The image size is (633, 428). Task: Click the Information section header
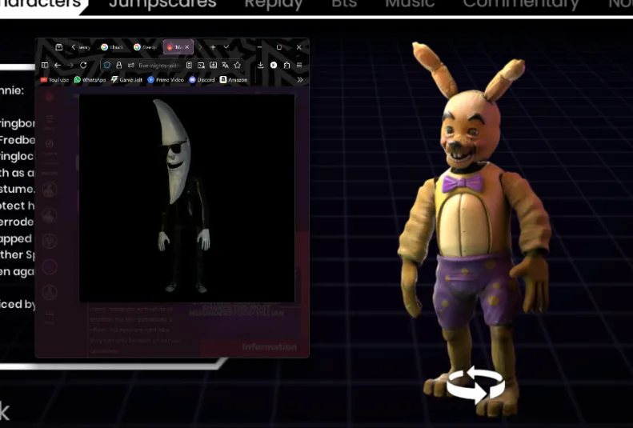(269, 347)
